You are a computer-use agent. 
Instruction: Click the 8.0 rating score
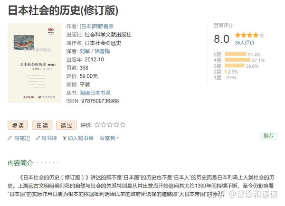(x=221, y=39)
